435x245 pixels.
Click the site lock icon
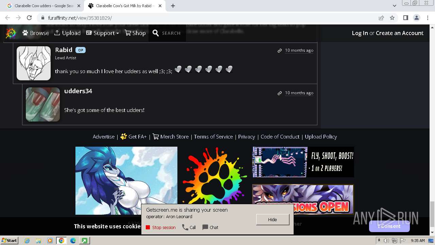click(x=42, y=18)
